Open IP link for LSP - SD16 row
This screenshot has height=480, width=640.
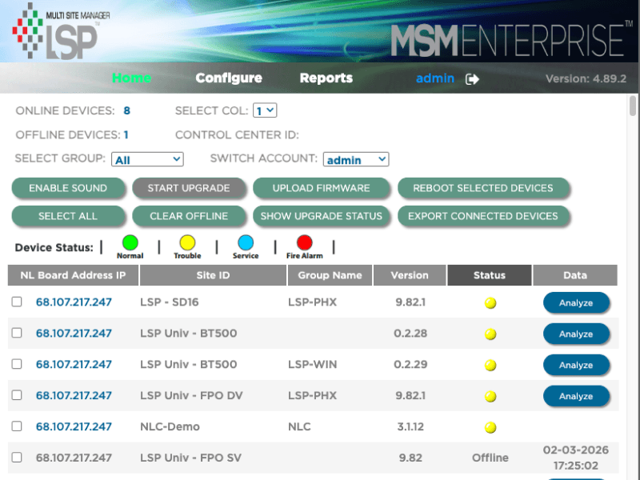(74, 302)
